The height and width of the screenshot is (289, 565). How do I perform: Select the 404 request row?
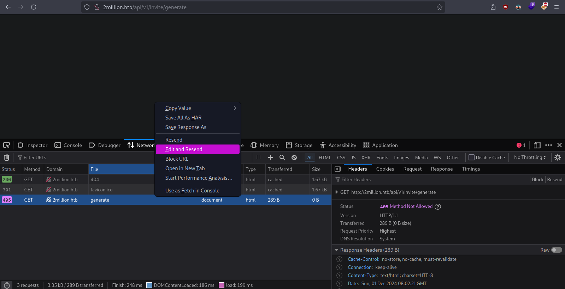pos(166,179)
